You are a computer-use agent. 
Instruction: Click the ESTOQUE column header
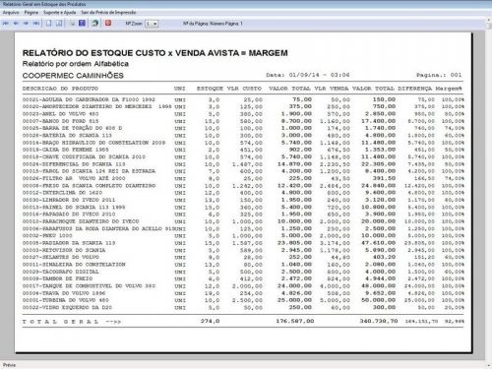click(x=210, y=89)
